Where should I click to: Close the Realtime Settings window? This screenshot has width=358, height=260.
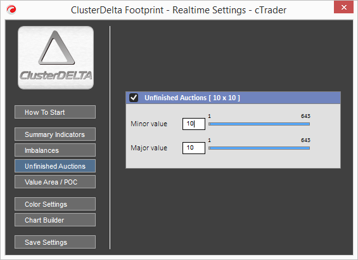click(343, 8)
